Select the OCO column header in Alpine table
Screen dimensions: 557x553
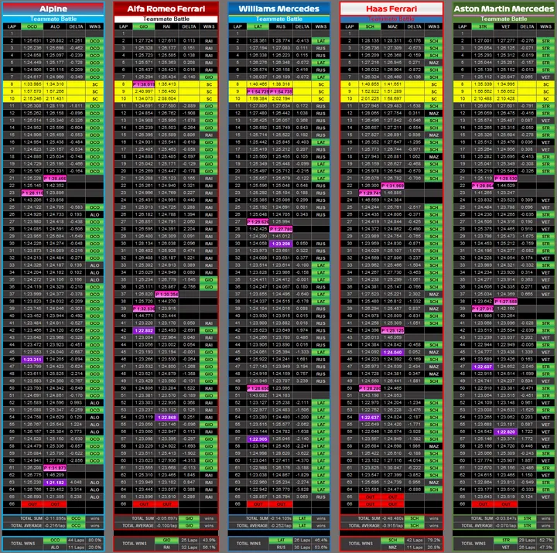pyautogui.click(x=32, y=26)
